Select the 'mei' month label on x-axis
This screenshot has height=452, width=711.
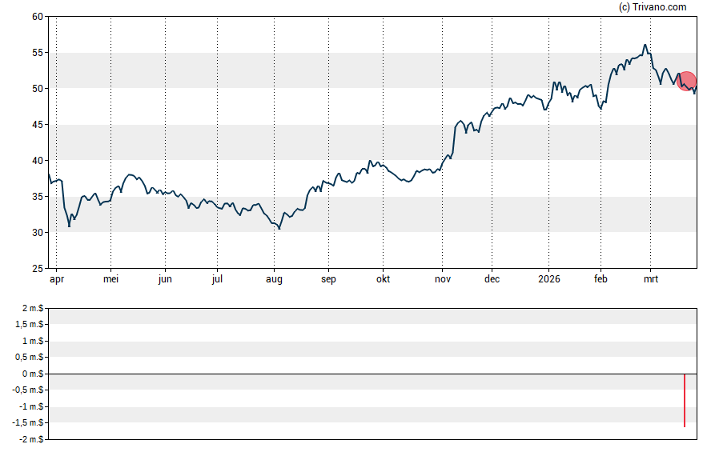click(111, 279)
